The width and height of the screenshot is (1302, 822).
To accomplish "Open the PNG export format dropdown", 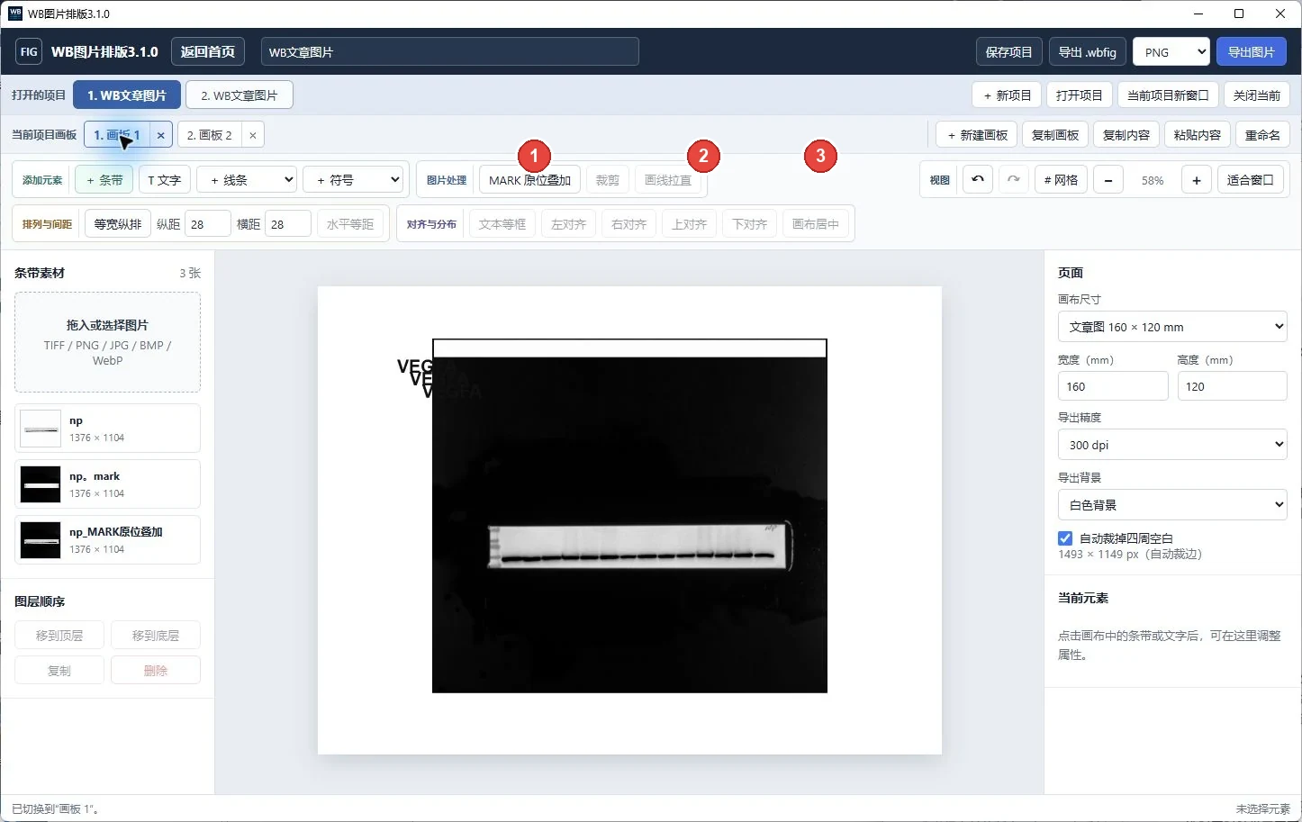I will pos(1171,51).
